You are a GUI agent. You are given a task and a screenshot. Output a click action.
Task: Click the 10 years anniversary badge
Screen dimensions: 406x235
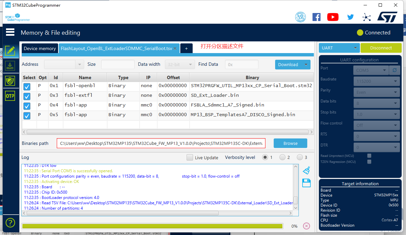pos(300,17)
